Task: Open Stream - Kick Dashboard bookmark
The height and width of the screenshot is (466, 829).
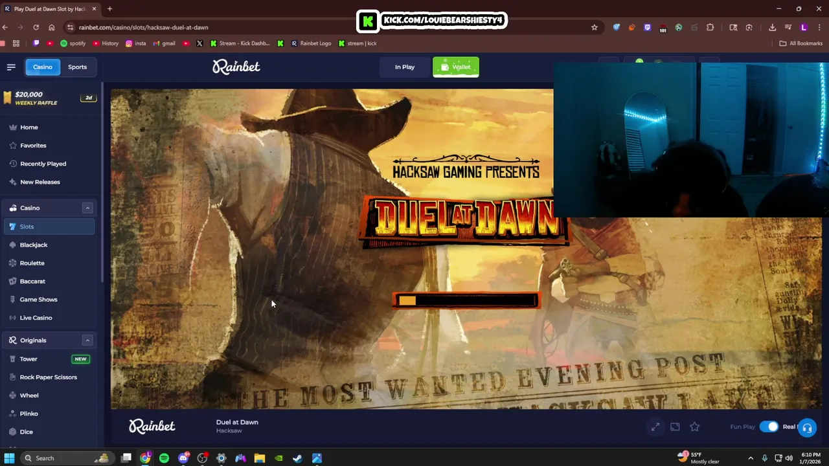Action: tap(240, 43)
